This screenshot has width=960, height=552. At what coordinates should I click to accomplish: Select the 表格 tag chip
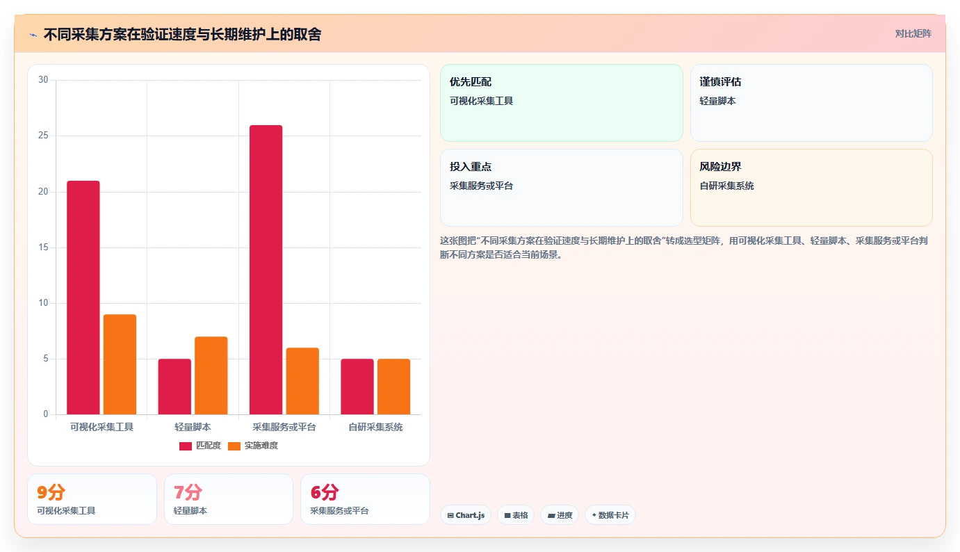pos(516,515)
